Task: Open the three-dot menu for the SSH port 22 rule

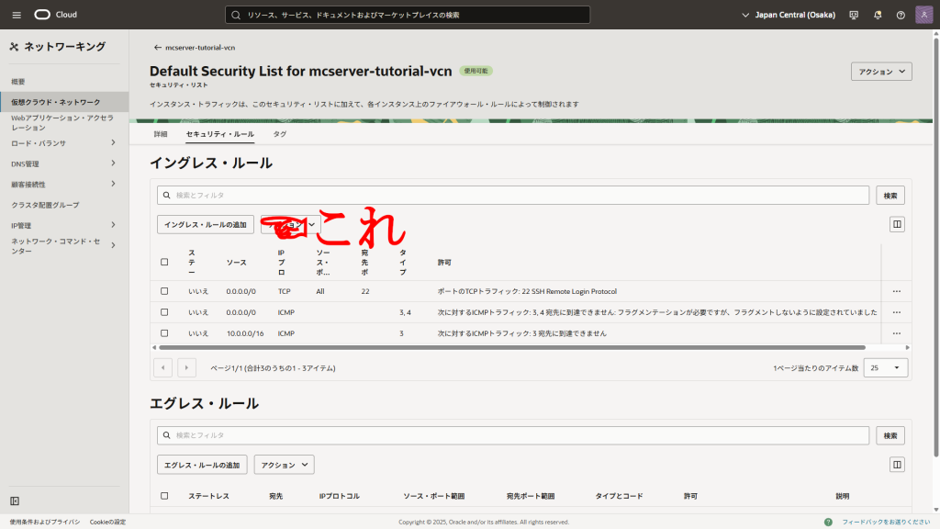Action: (x=896, y=291)
